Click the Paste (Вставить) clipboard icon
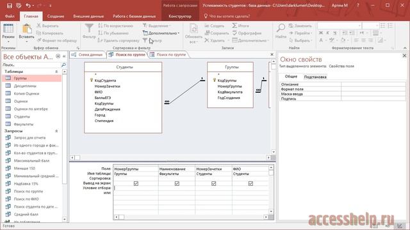 pos(26,29)
